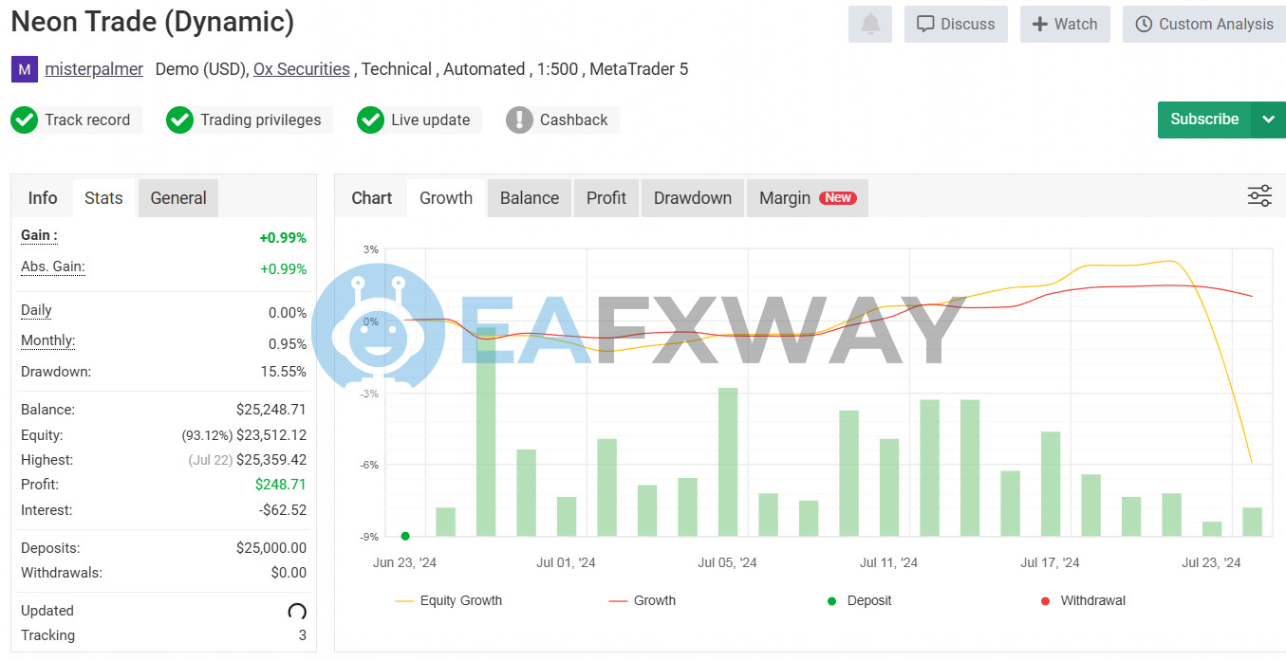Click the green deposit dot on chart
The image size is (1286, 661).
coord(405,536)
